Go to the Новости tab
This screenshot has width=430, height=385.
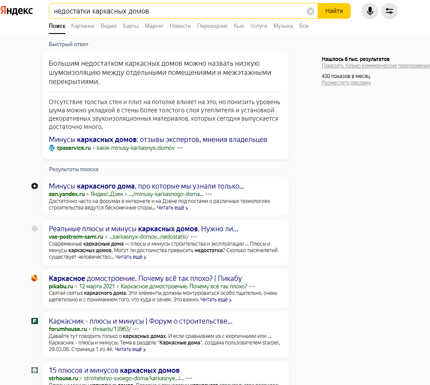tap(180, 26)
